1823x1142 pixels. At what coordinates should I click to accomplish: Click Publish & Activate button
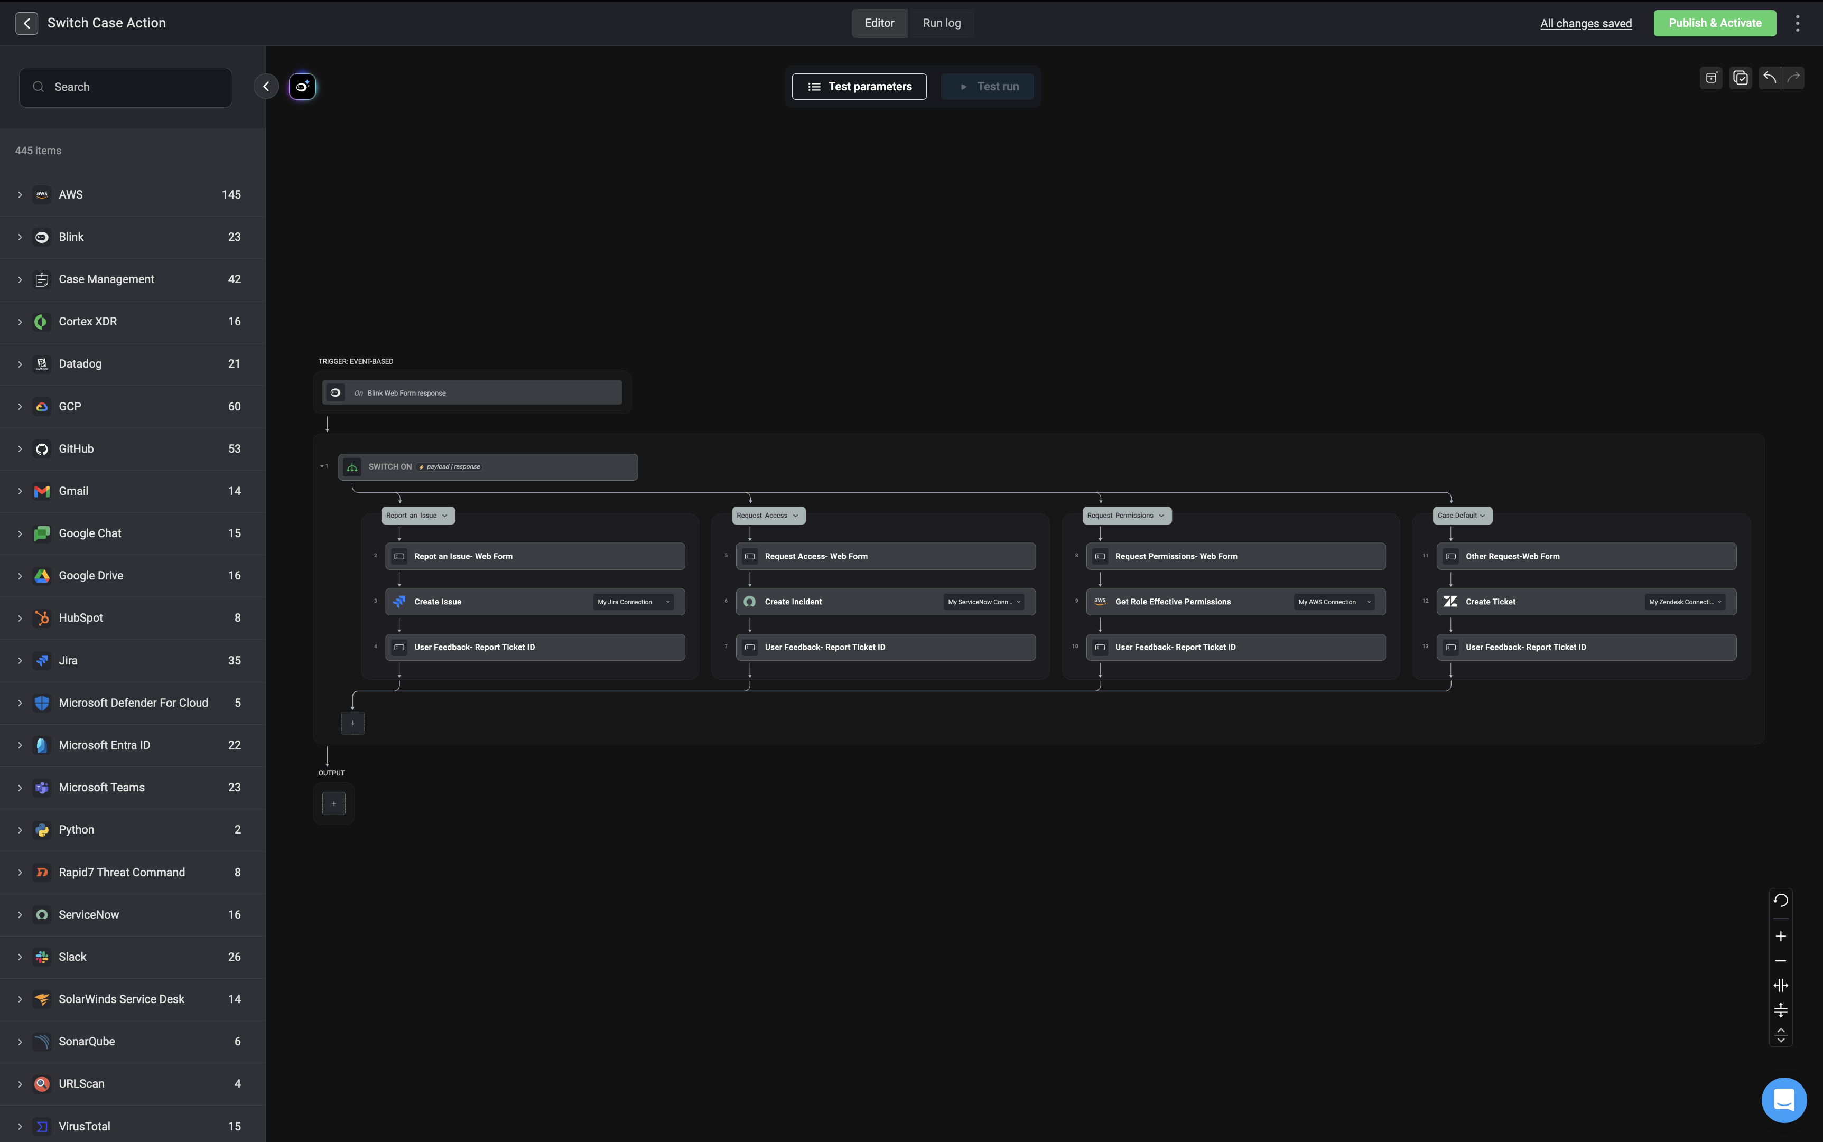tap(1714, 23)
